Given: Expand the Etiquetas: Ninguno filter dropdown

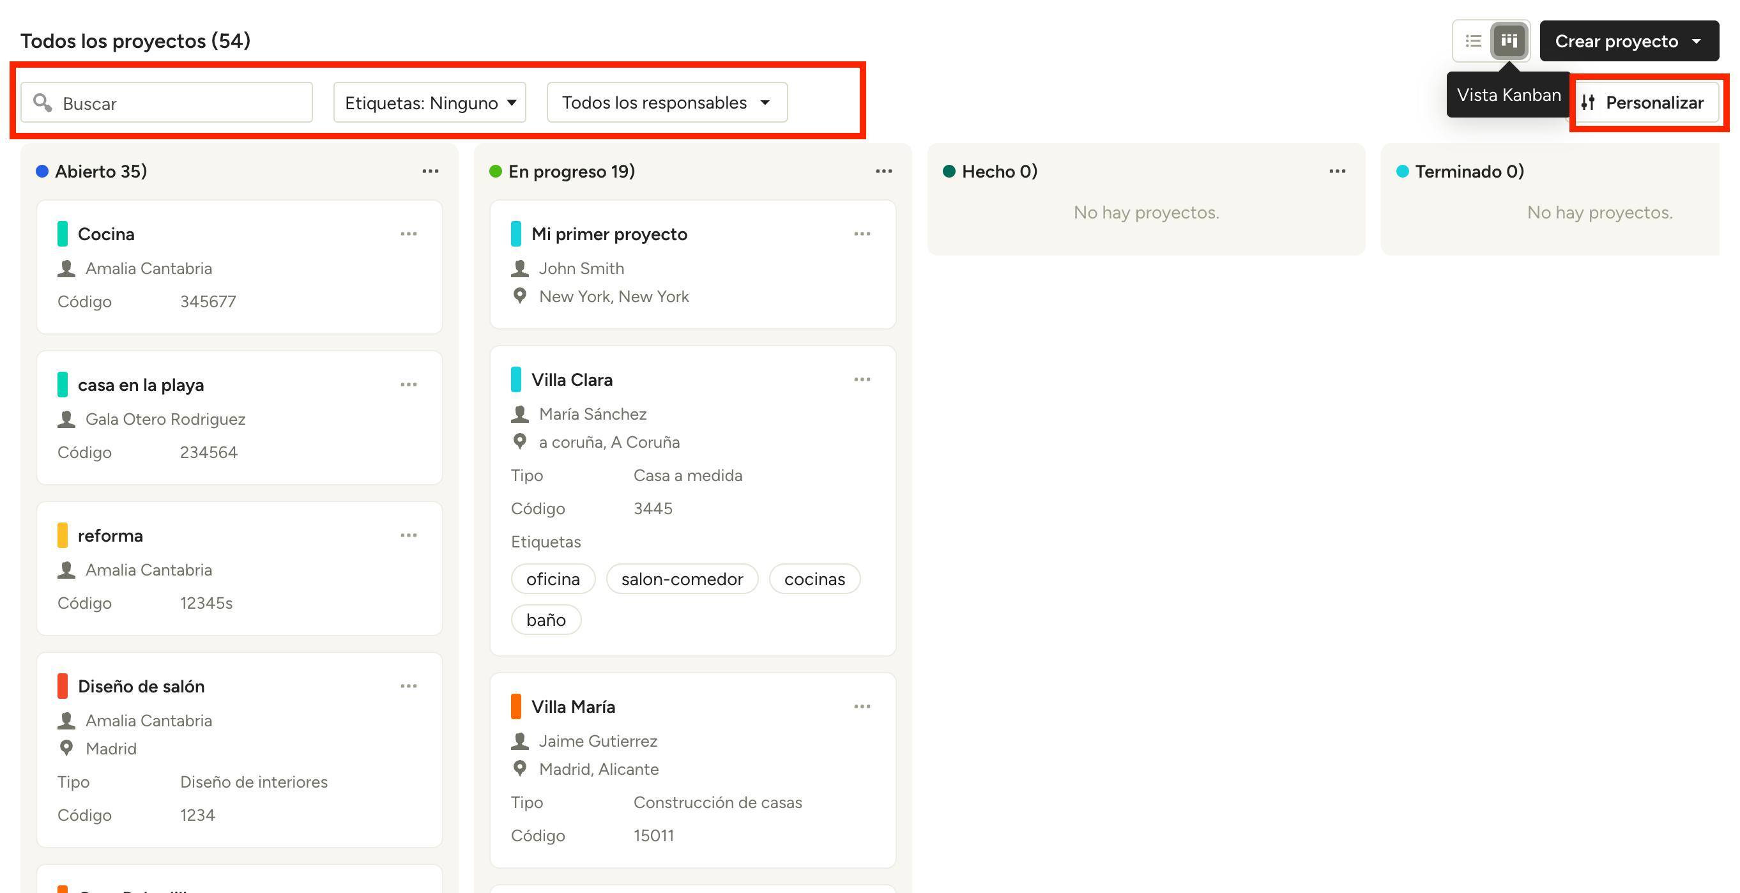Looking at the screenshot, I should click(430, 103).
